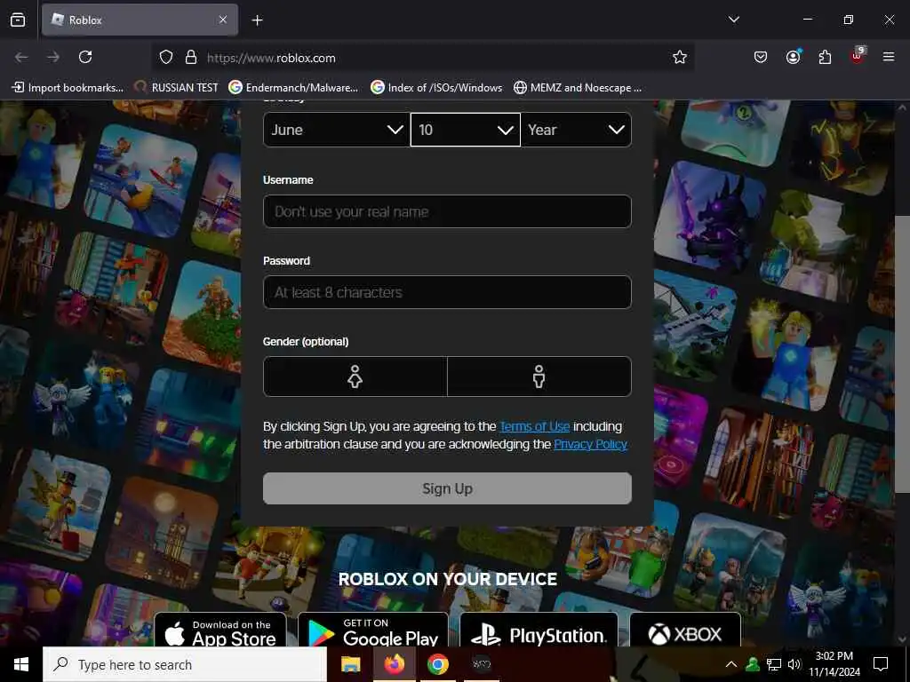
Task: Open the notification center icon
Action: pos(881,664)
